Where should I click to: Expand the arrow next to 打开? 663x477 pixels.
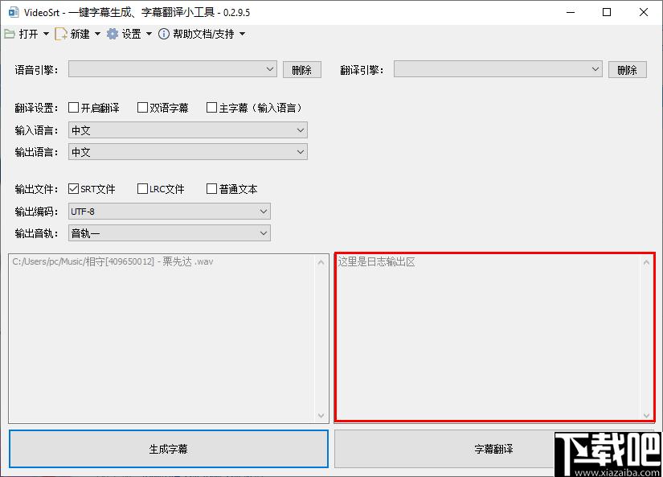click(46, 34)
